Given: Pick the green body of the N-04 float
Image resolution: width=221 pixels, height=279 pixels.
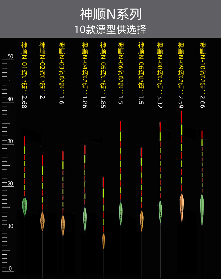Looking at the screenshot, I should [85, 219].
